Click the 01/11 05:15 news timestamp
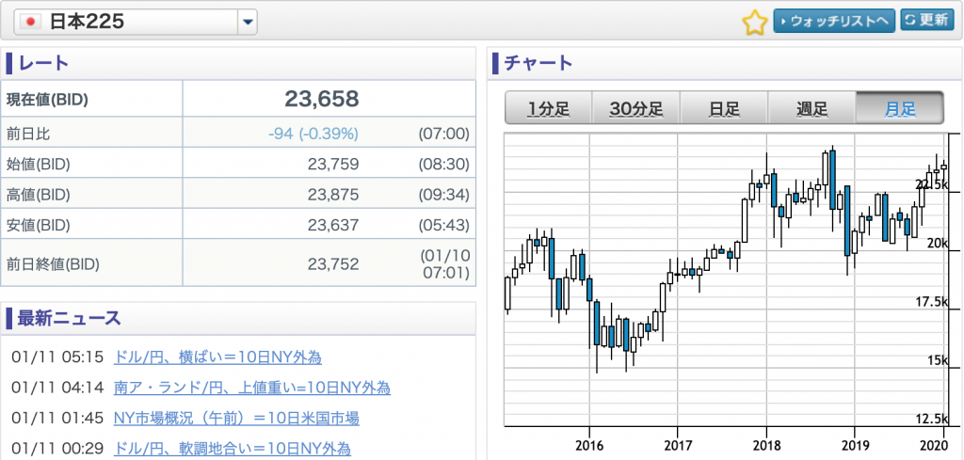The height and width of the screenshot is (460, 964). coord(56,357)
